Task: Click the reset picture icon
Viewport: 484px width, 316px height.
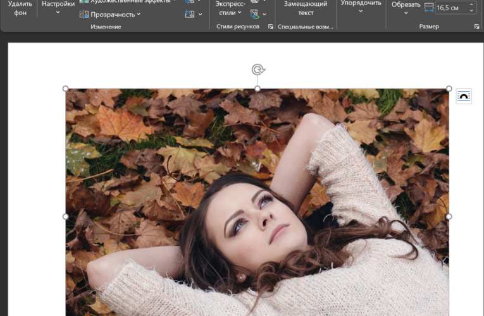Action: pos(190,14)
